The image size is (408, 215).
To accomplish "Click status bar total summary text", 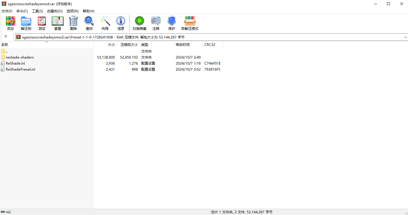I will pos(242,212).
